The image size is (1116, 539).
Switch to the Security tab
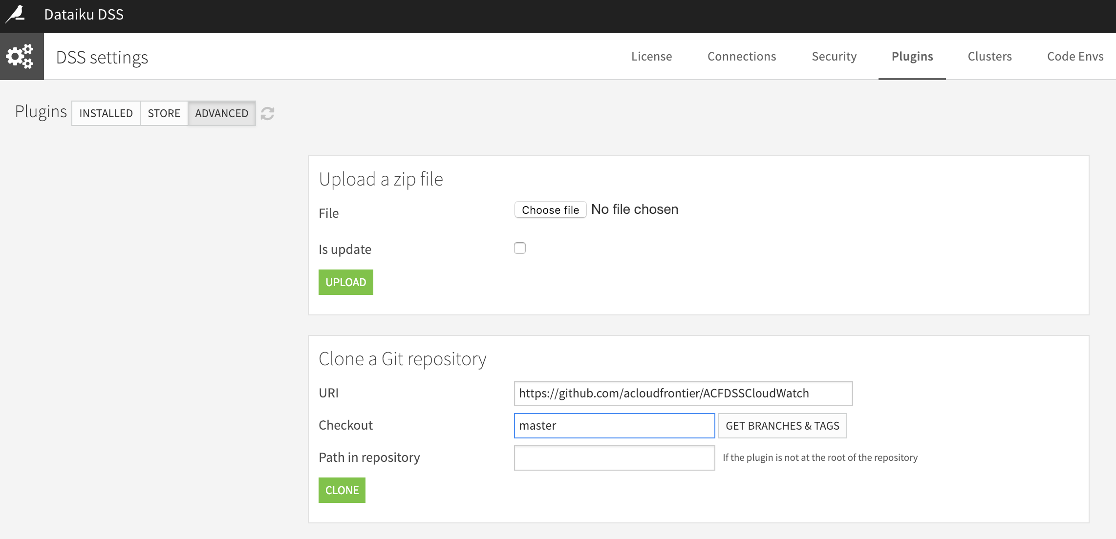pyautogui.click(x=834, y=57)
